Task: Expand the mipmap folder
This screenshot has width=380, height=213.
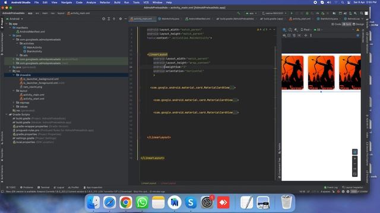Action: 14,102
